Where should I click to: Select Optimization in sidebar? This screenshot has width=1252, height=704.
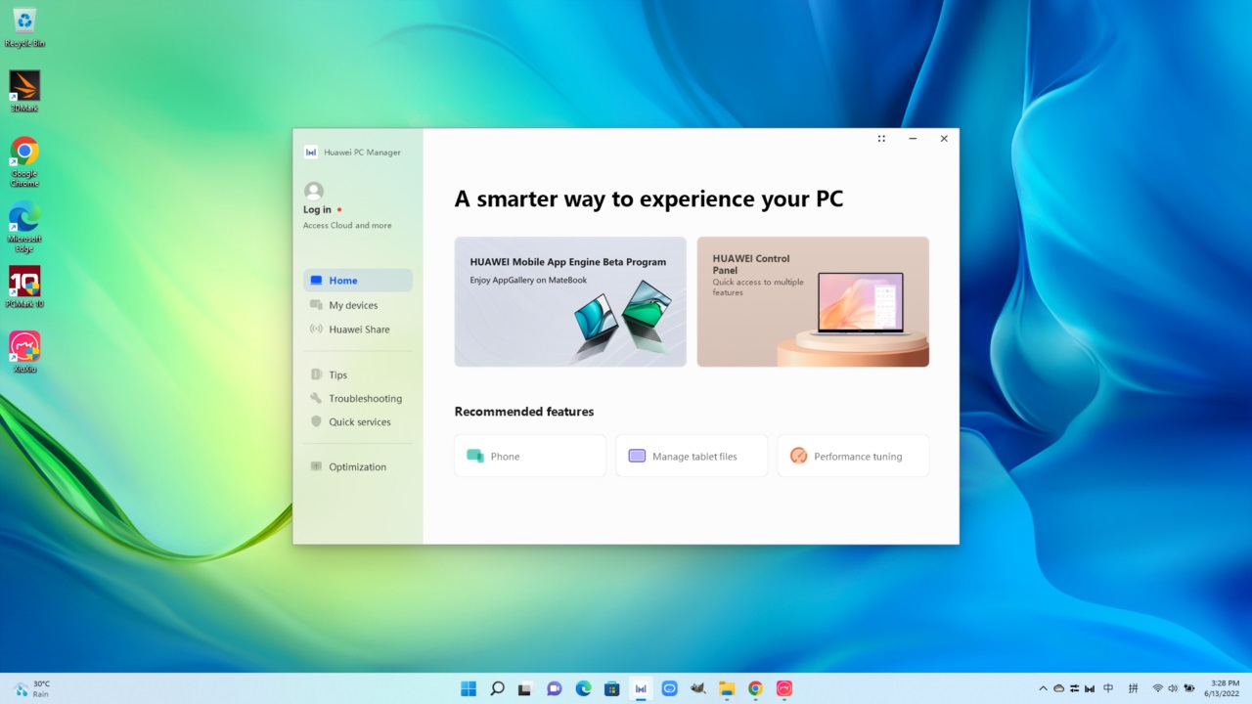[357, 466]
